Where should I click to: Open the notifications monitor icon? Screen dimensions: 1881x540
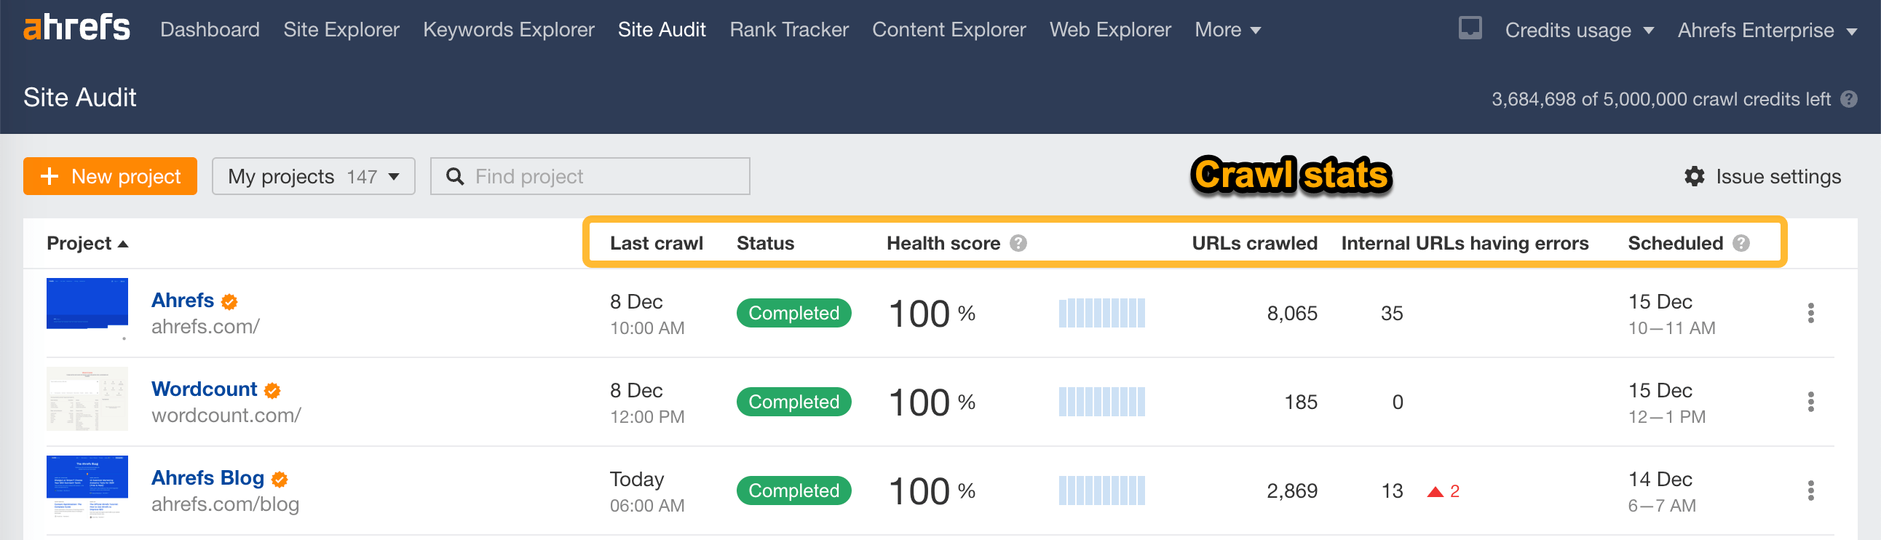(x=1470, y=28)
